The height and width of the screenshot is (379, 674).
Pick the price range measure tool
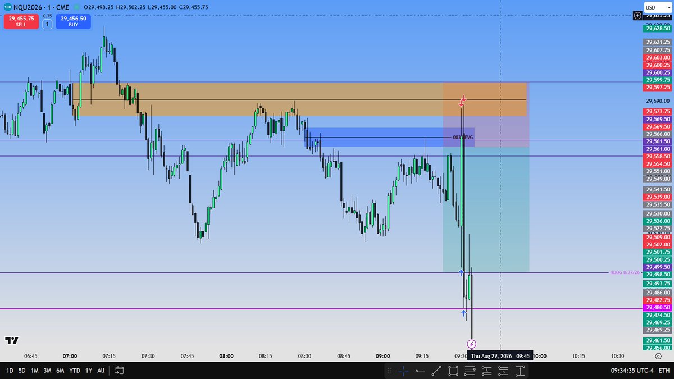(x=521, y=371)
